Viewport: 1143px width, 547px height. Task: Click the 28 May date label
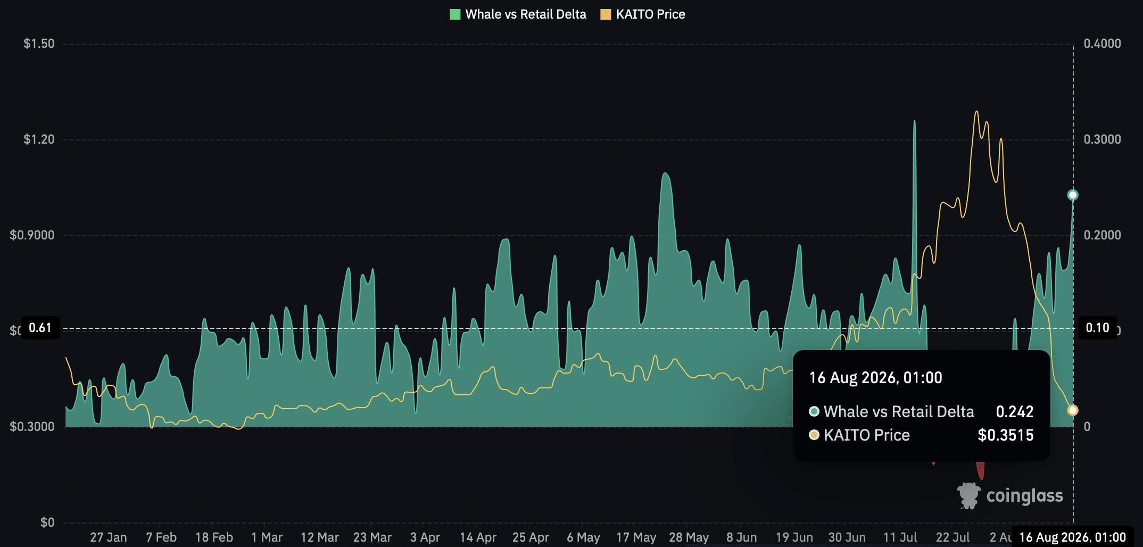689,537
